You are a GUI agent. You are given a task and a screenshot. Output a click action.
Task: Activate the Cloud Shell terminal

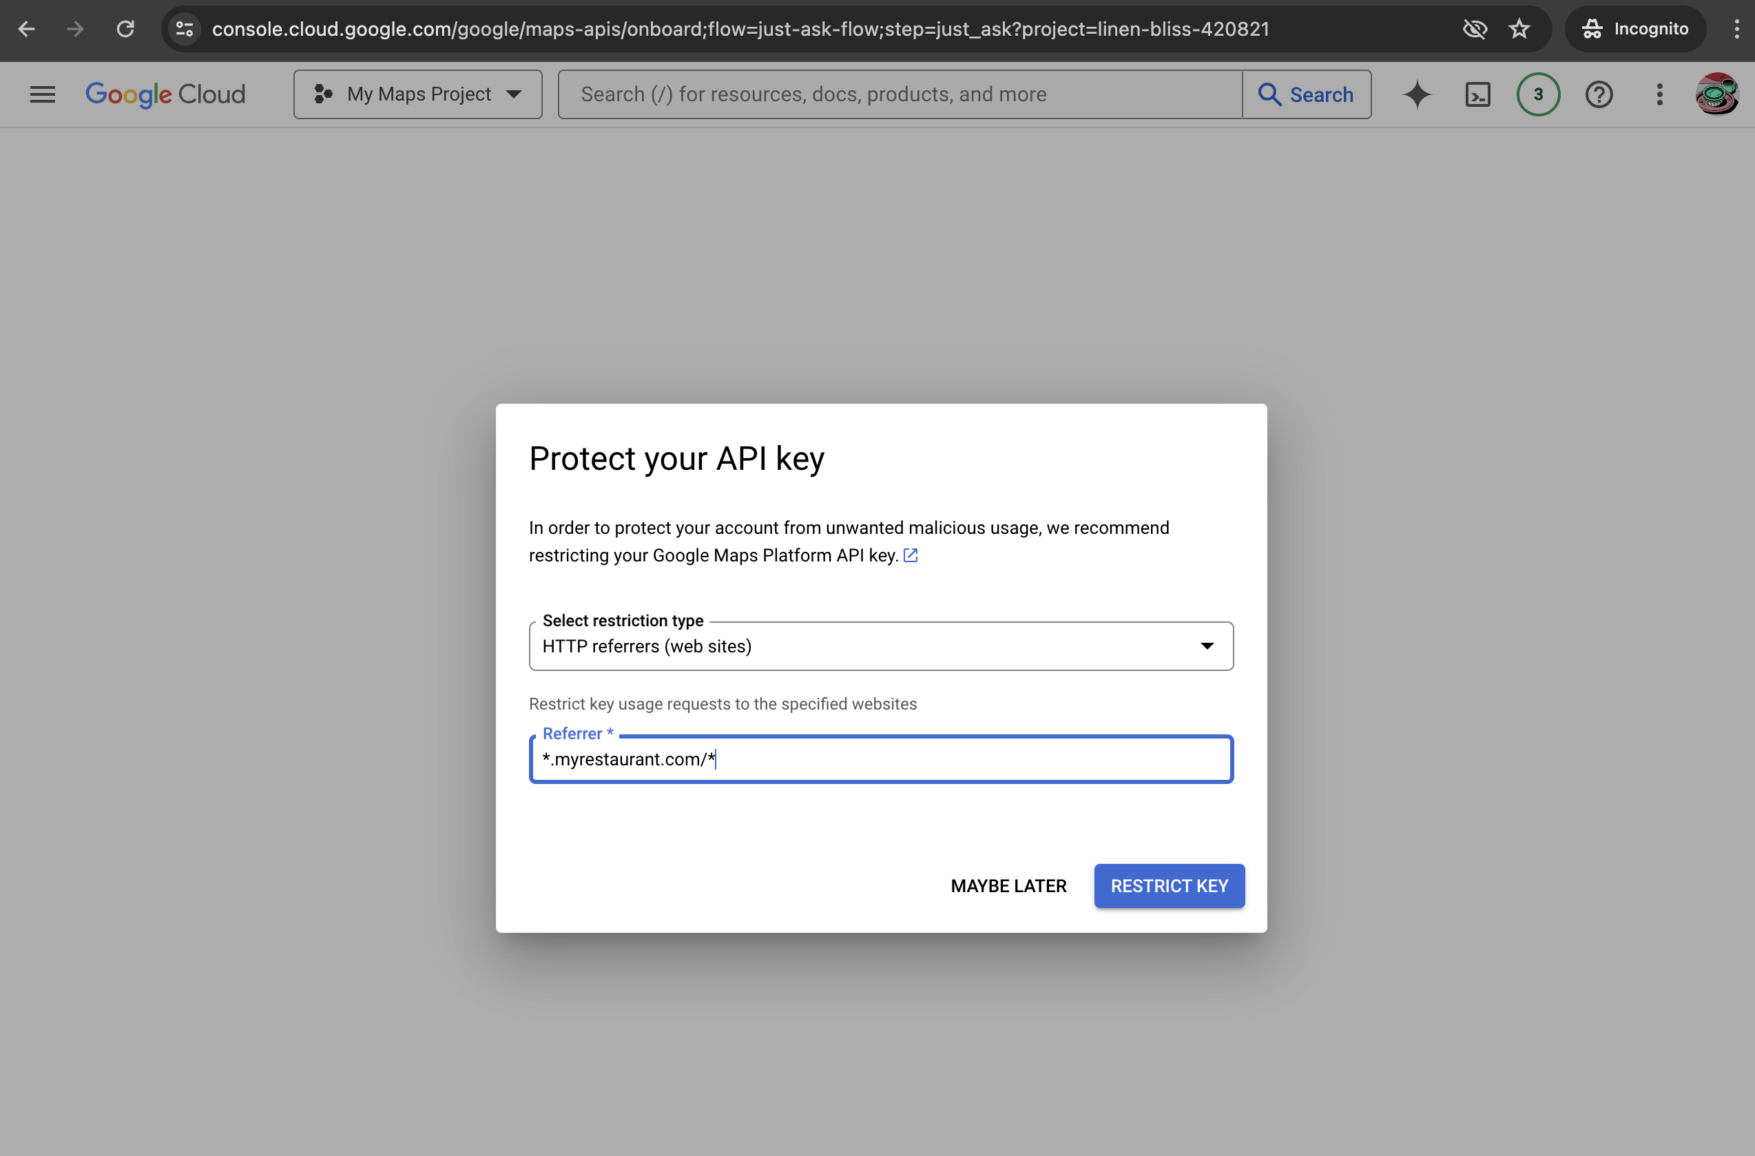(x=1477, y=94)
